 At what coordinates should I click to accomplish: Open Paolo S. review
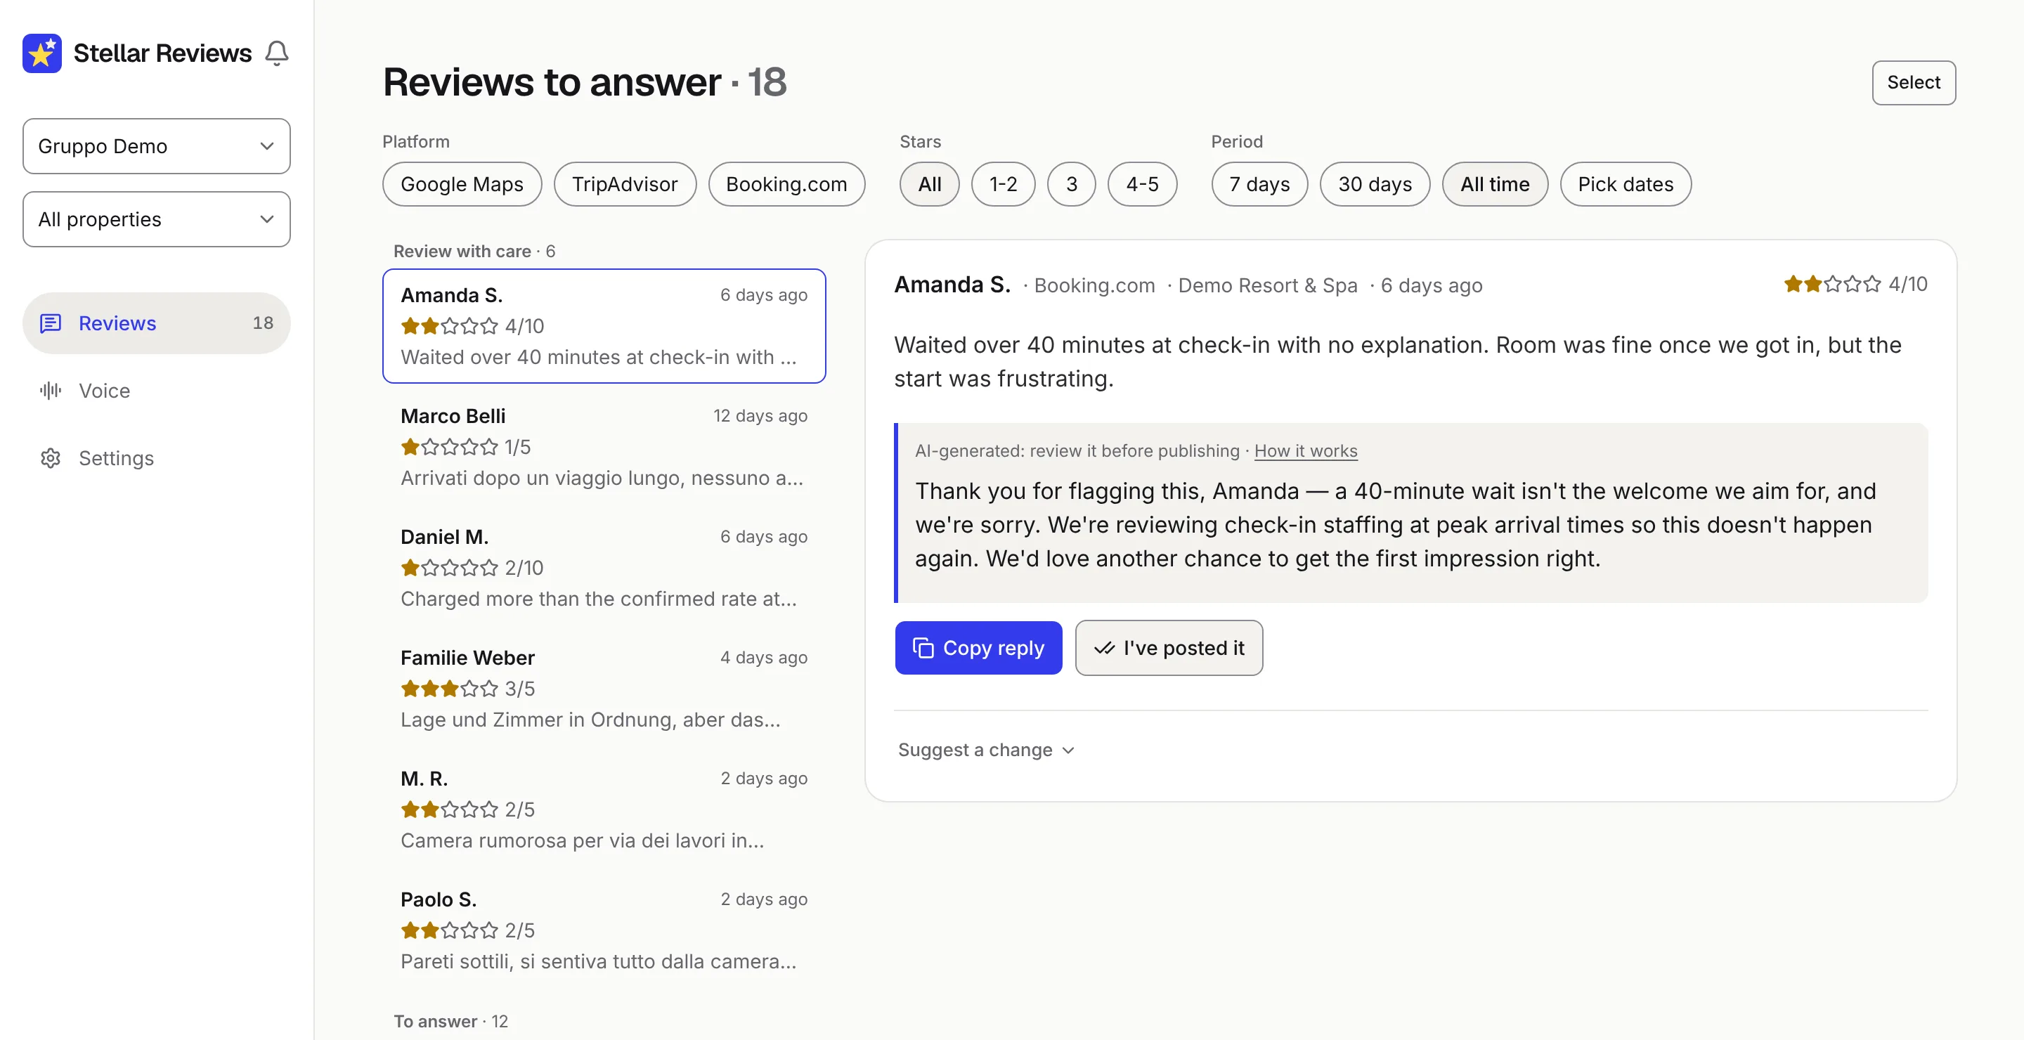click(x=604, y=930)
